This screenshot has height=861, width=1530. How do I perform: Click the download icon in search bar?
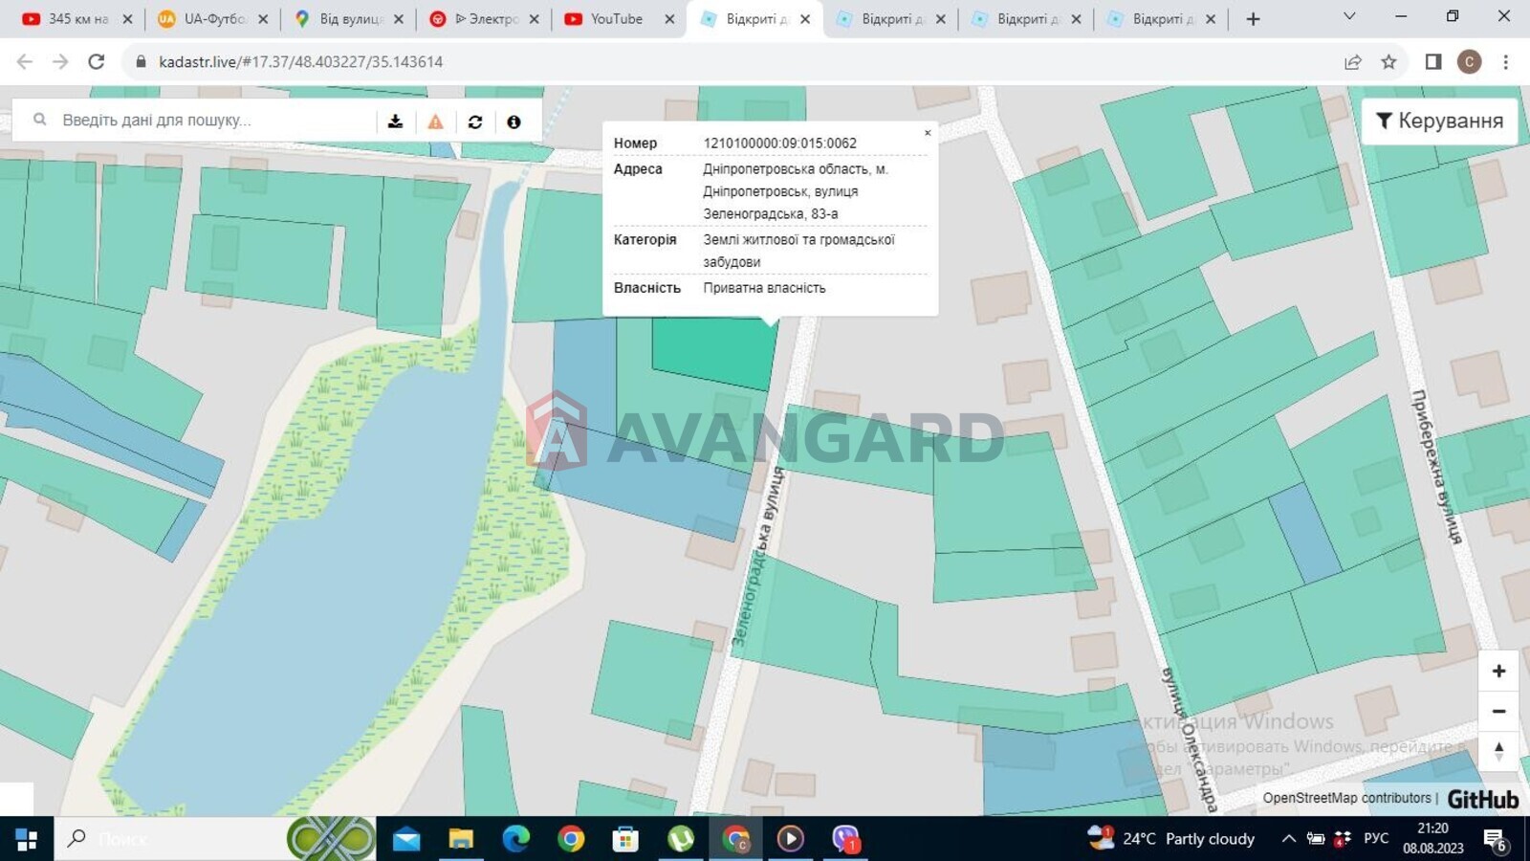pyautogui.click(x=395, y=121)
